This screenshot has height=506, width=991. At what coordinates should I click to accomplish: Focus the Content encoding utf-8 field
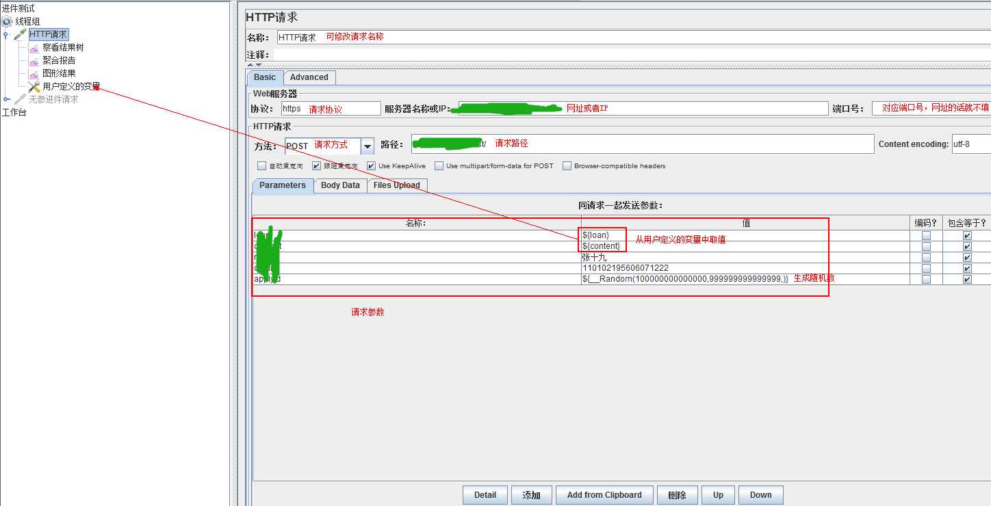pyautogui.click(x=971, y=144)
